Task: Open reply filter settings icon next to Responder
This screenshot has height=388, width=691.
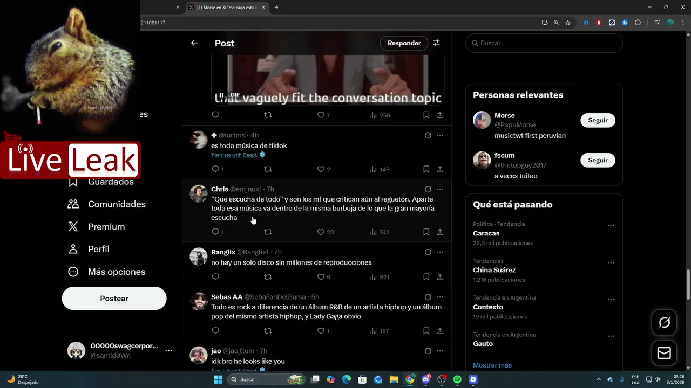Action: pyautogui.click(x=436, y=43)
